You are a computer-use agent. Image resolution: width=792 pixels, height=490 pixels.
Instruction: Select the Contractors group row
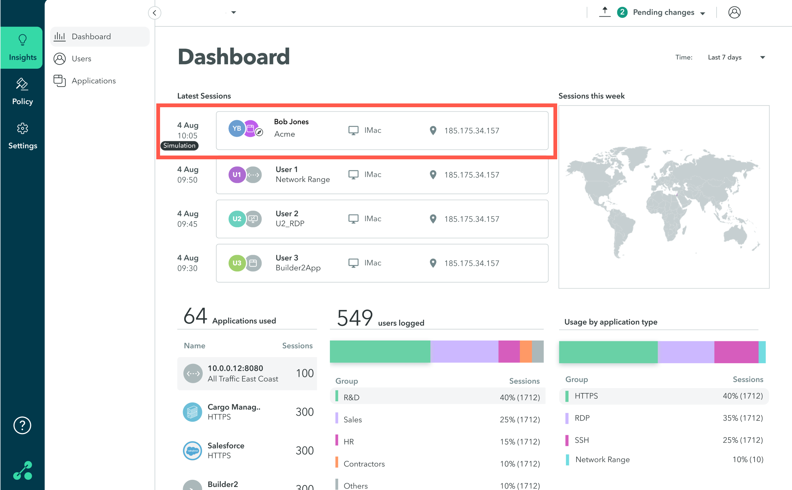438,464
